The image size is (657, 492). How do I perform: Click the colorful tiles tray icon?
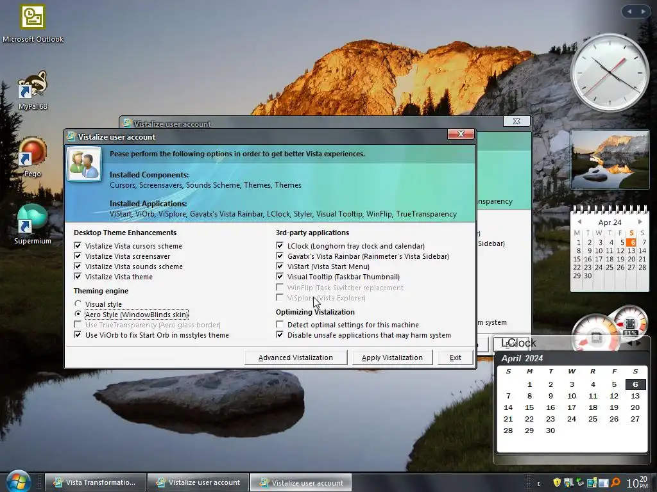click(x=592, y=482)
